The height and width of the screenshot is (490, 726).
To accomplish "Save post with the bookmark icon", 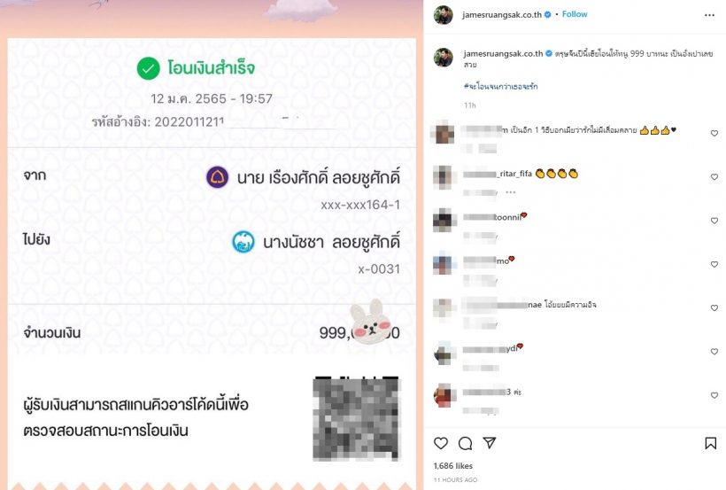I will pyautogui.click(x=710, y=443).
